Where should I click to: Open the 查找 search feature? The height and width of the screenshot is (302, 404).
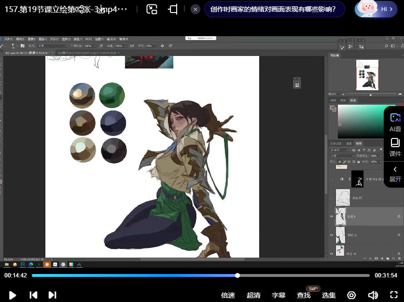(304, 295)
